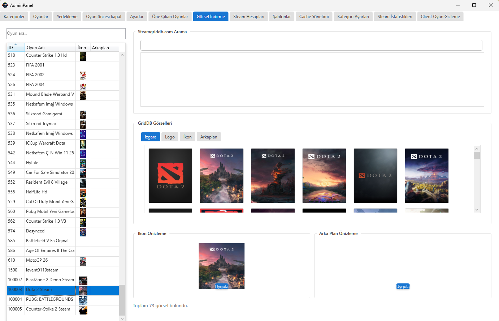Screen dimensions: 499x321
Task: Click the Silkroad Joymax row icon
Action: (x=83, y=124)
